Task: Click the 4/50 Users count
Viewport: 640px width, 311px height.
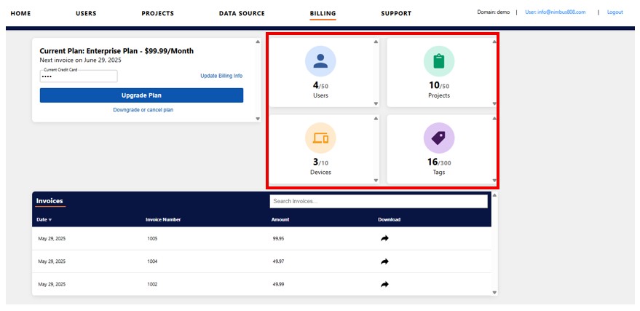Action: pos(320,86)
